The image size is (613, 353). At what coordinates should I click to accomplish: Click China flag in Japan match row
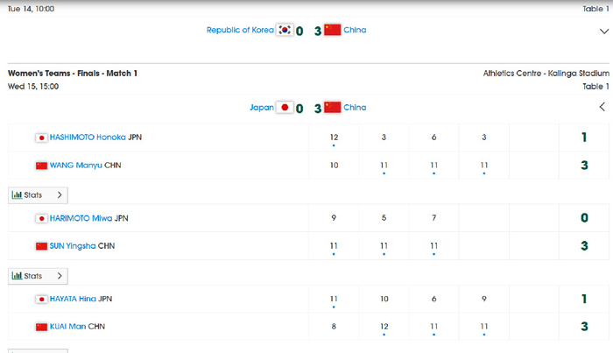pos(332,107)
